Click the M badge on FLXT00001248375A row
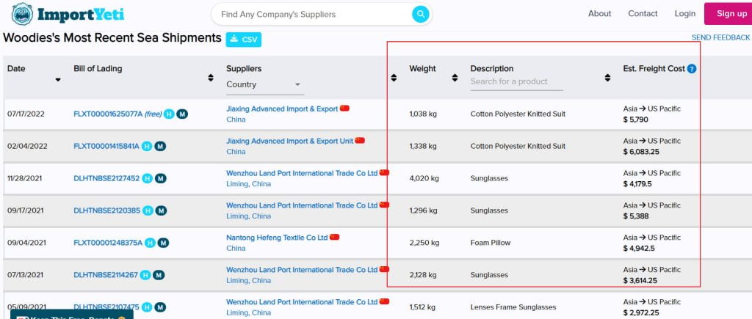Viewport: 752px width, 319px height. pos(164,243)
